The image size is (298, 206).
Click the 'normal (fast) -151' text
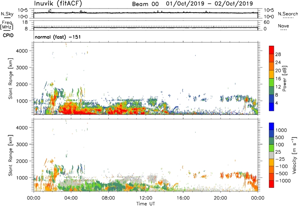point(58,37)
